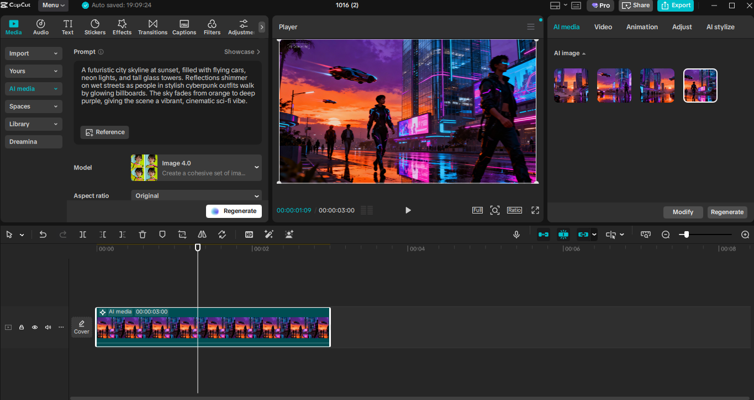Hide the video track with the eye icon
The width and height of the screenshot is (754, 400).
click(34, 327)
